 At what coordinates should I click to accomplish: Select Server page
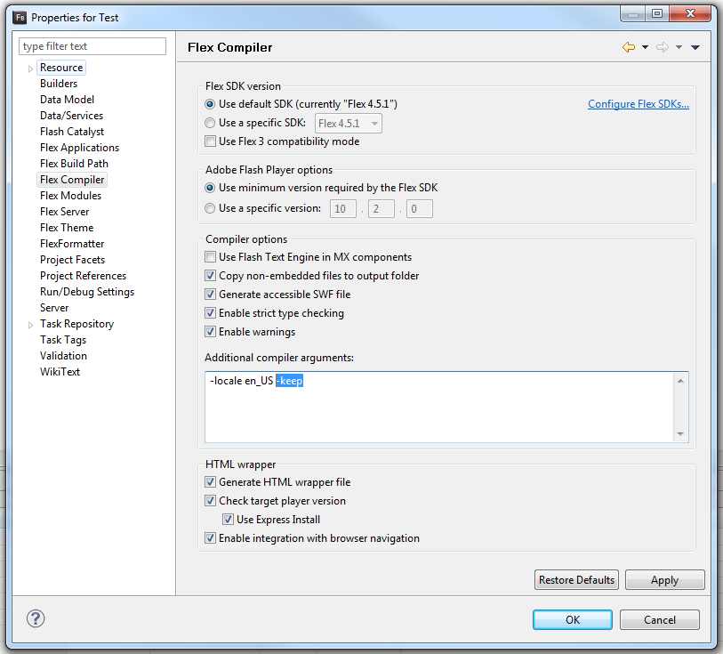click(54, 308)
